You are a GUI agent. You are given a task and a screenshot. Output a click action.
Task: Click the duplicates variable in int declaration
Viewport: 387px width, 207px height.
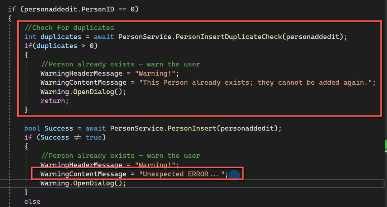61,37
